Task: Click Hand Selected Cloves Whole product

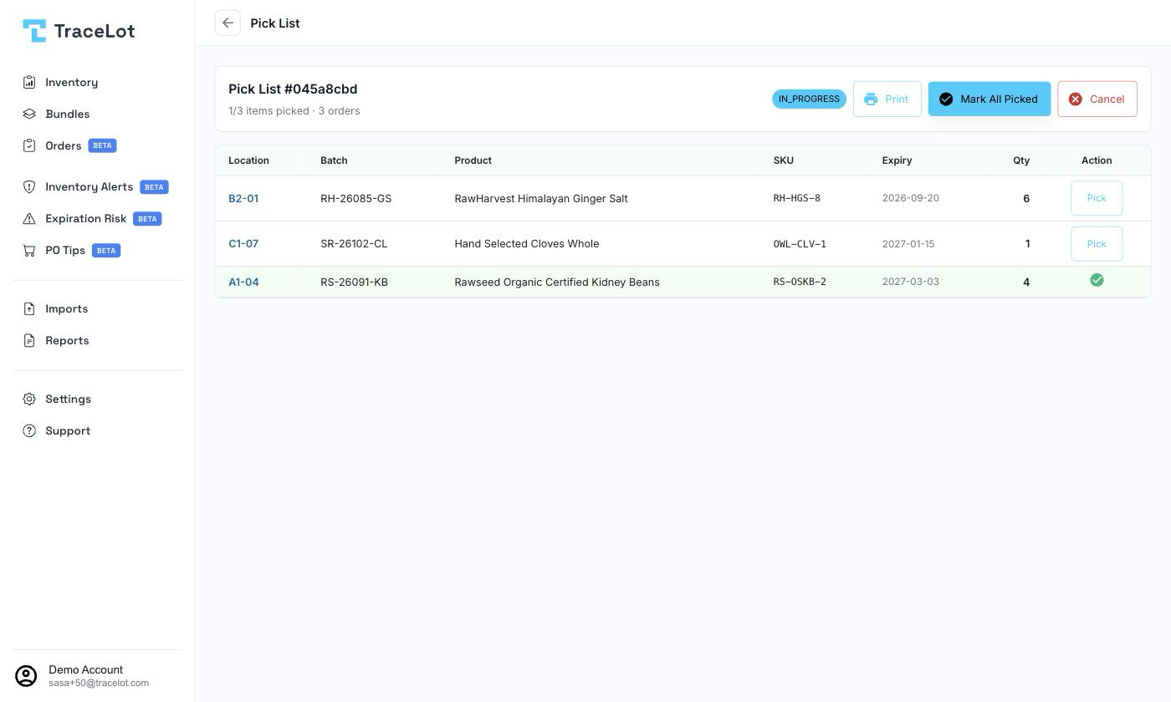Action: [x=527, y=244]
